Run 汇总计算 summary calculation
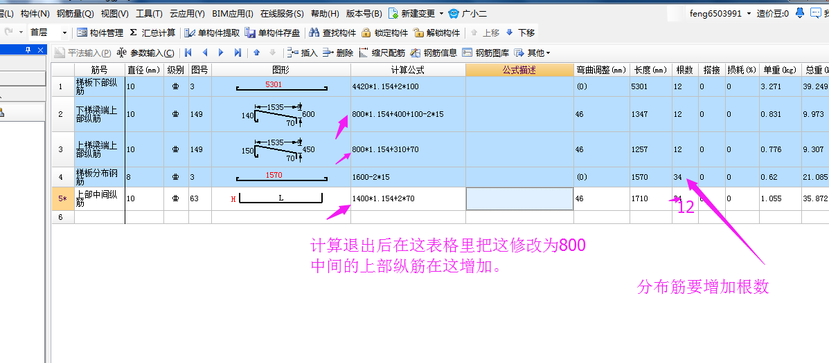Viewport: 829px width, 363px height. pos(152,32)
